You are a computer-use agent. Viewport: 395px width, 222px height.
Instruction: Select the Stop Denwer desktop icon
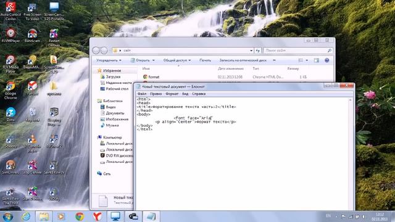32,167
